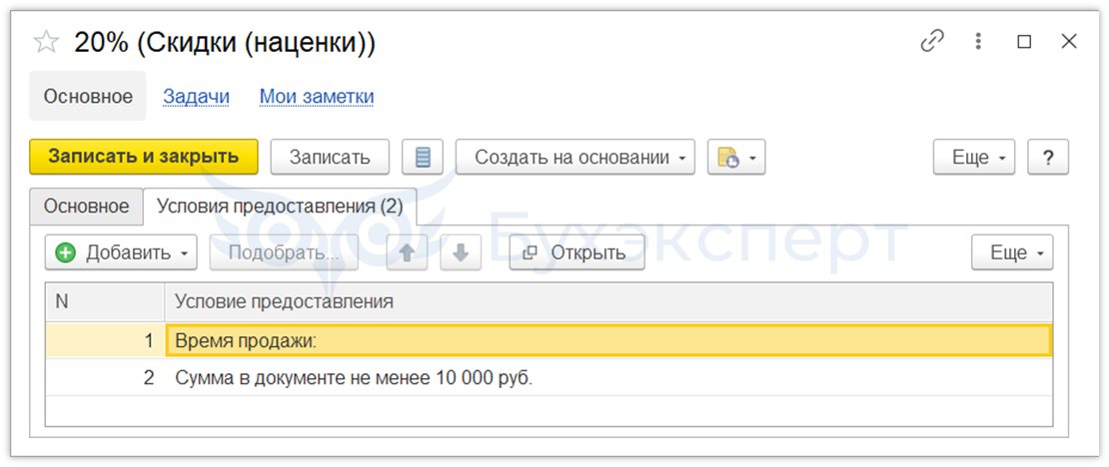Image resolution: width=1109 pixels, height=467 pixels.
Task: Open help with the question mark button
Action: (1048, 157)
